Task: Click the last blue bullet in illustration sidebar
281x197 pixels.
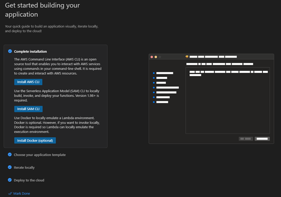Action: point(154,102)
